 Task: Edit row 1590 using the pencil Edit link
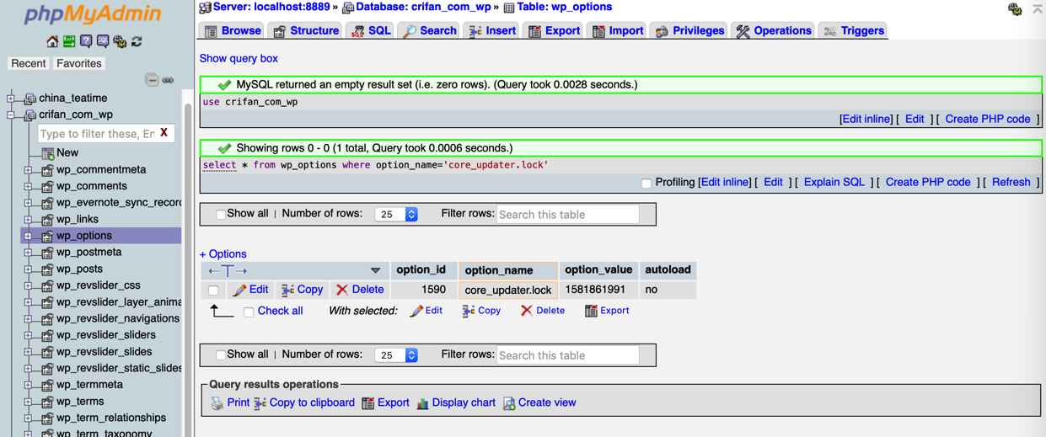250,290
